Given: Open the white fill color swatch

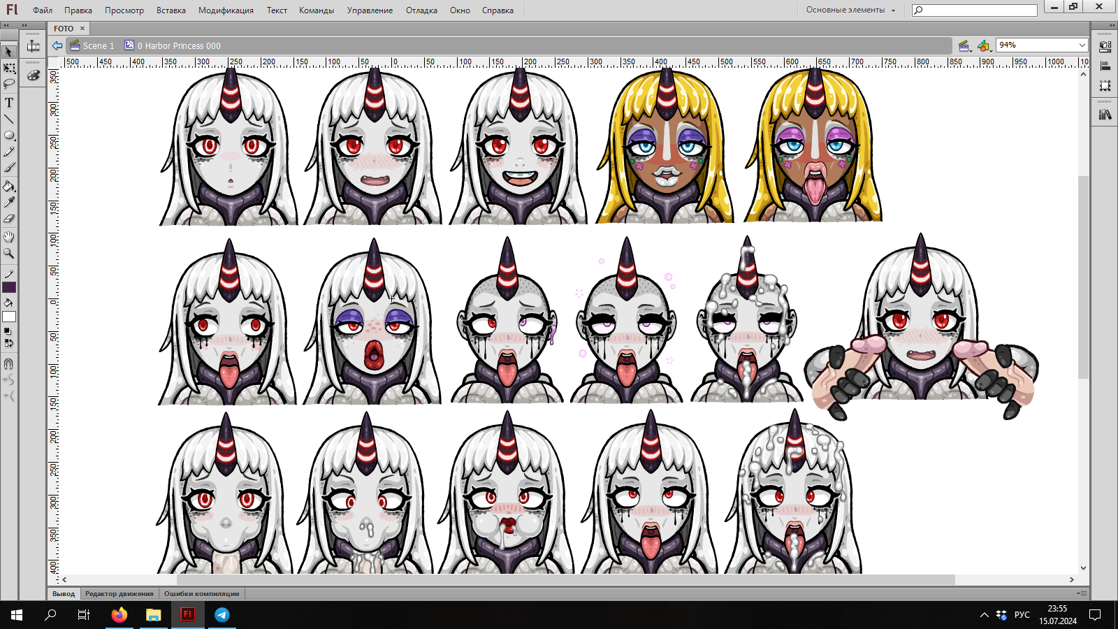Looking at the screenshot, I should pos(9,317).
